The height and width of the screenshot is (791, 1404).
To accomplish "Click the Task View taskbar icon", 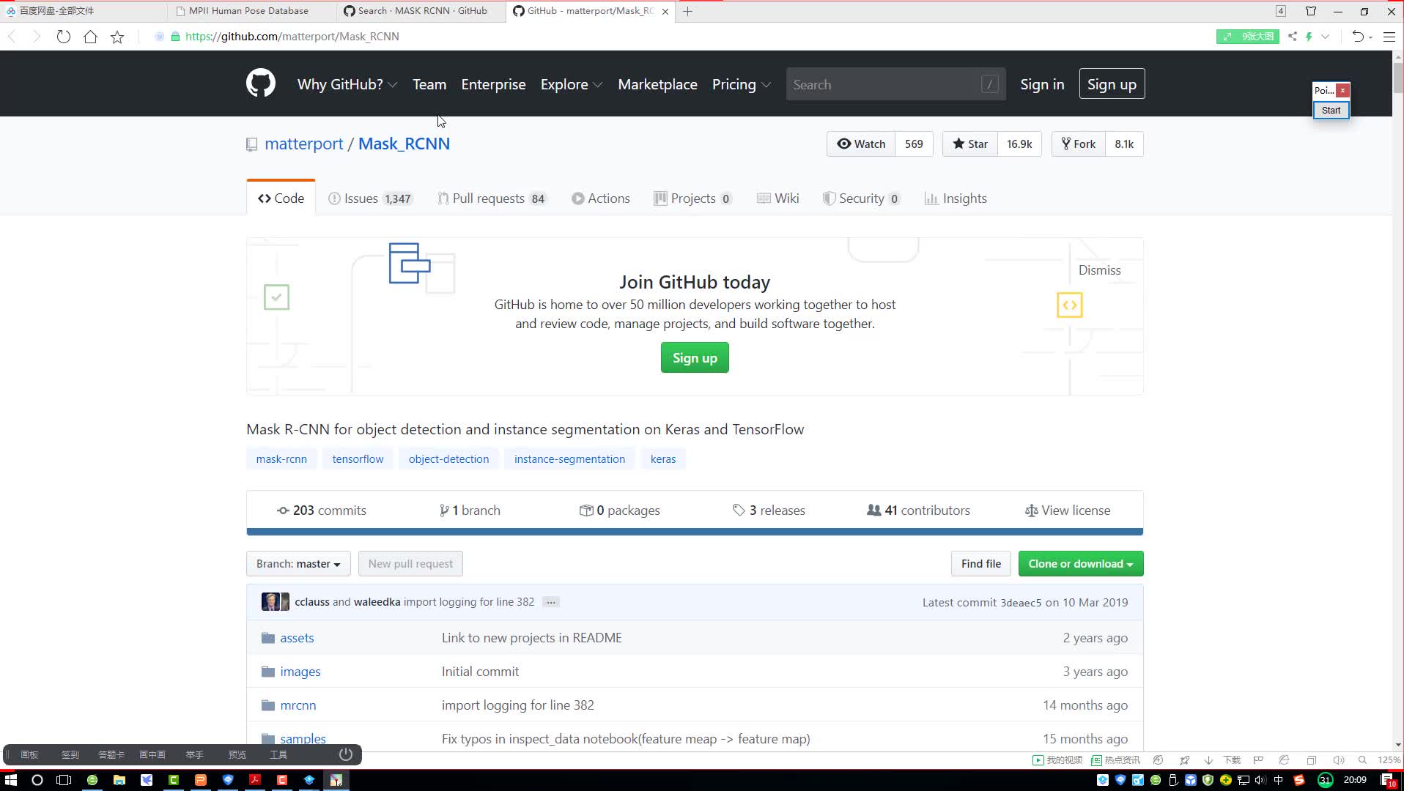I will 64,780.
